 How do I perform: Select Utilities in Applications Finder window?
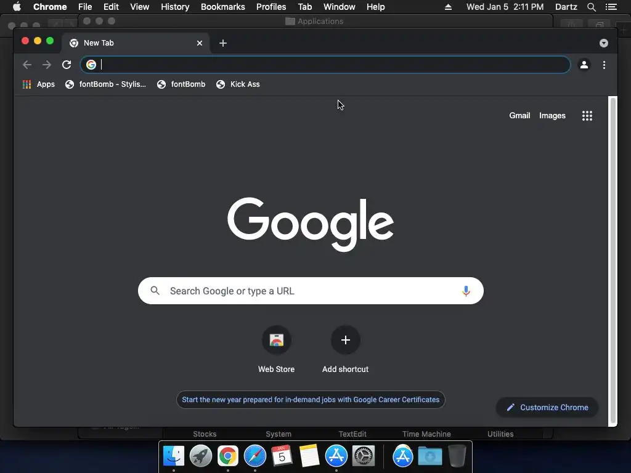[500, 434]
